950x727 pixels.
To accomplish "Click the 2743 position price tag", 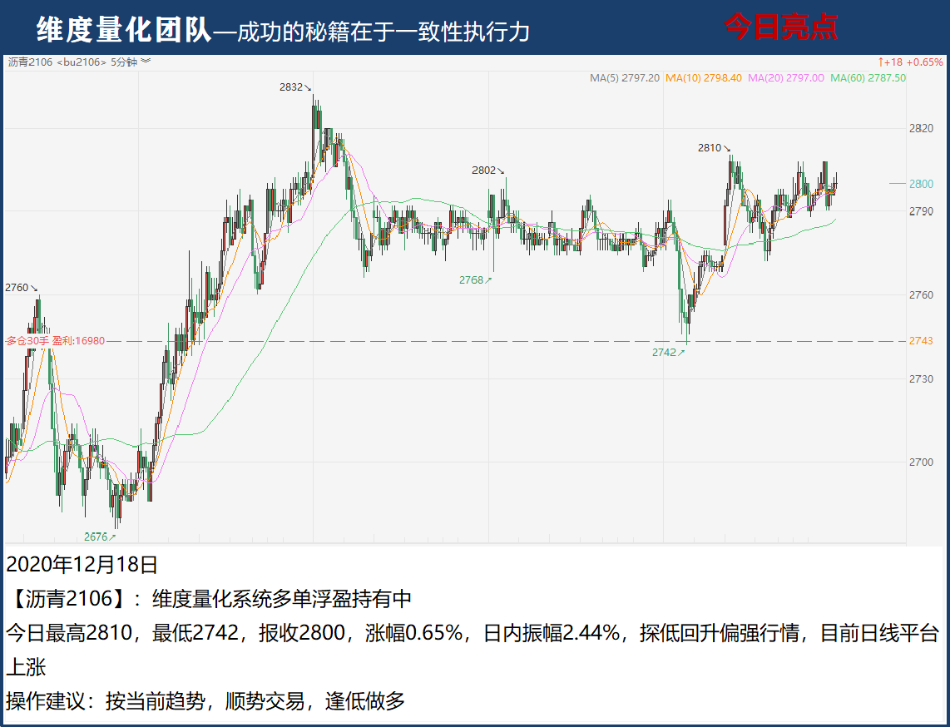I will coord(921,341).
